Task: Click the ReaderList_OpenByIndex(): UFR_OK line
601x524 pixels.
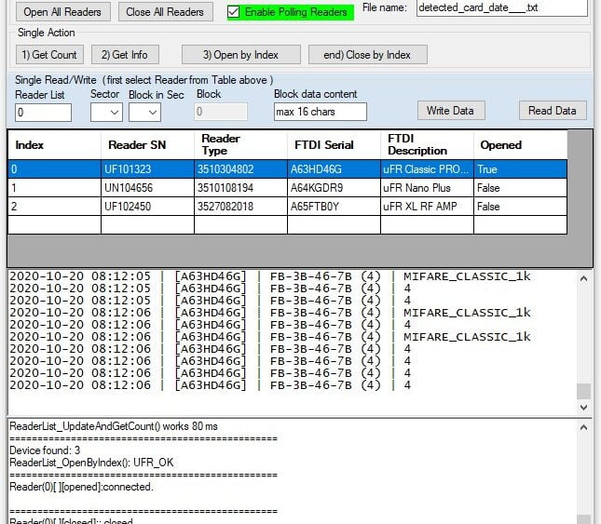Action: coord(91,463)
